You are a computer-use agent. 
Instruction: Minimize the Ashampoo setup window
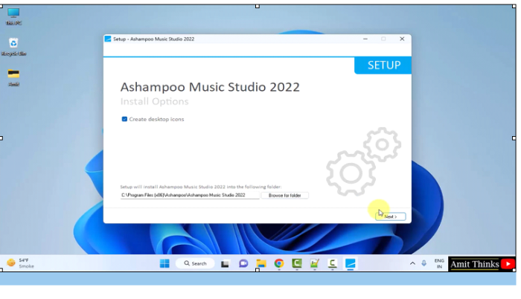365,39
